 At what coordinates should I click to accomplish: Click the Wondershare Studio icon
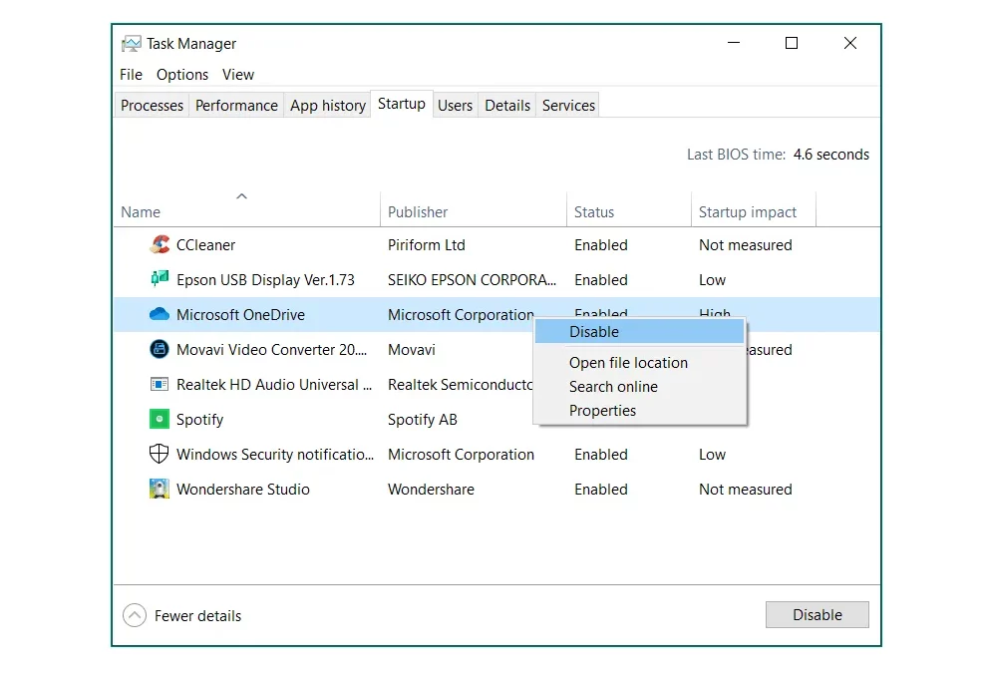click(x=160, y=489)
